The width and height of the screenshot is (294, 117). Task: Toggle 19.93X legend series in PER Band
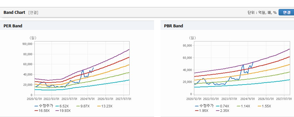pyautogui.click(x=63, y=111)
